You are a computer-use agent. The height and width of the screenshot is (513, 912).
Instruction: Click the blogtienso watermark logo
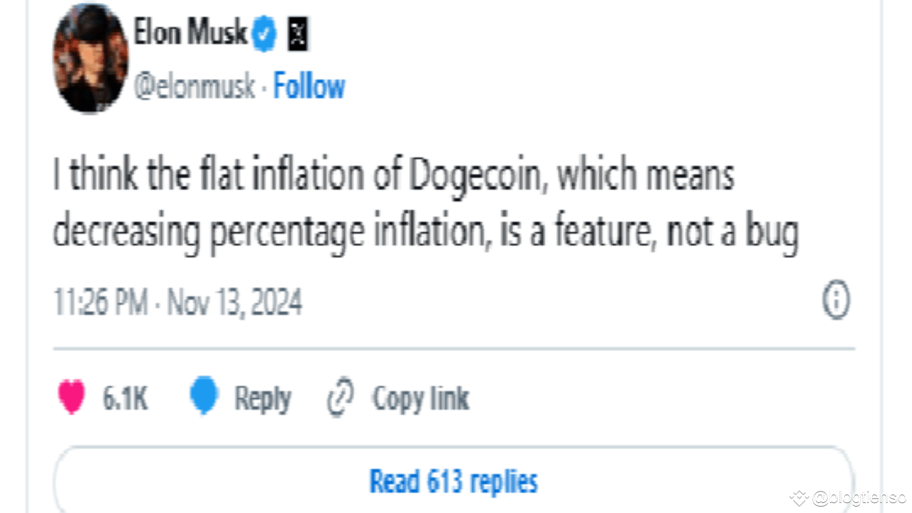tap(801, 499)
